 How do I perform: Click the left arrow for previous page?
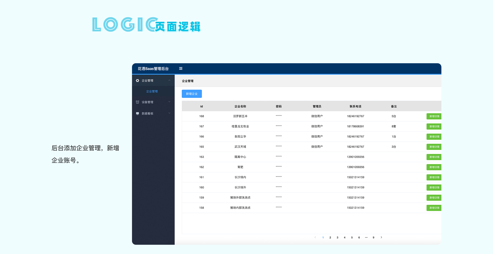pyautogui.click(x=315, y=237)
